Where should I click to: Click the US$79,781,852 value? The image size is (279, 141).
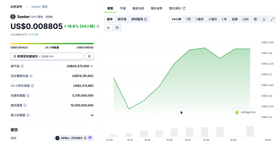[83, 76]
